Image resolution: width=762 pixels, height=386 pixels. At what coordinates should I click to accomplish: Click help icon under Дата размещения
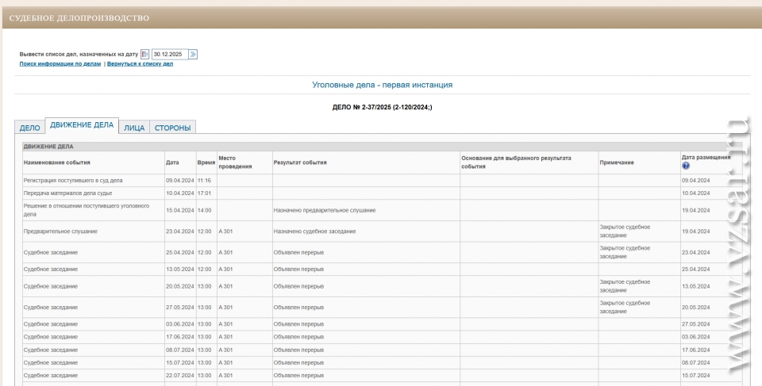[x=686, y=166]
